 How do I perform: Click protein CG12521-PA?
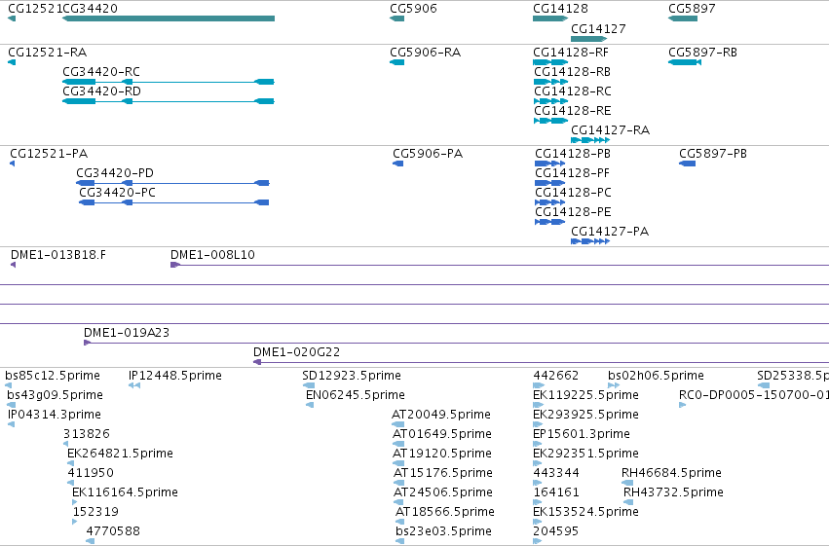[12, 164]
